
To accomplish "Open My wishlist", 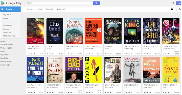I will pos(4,58).
